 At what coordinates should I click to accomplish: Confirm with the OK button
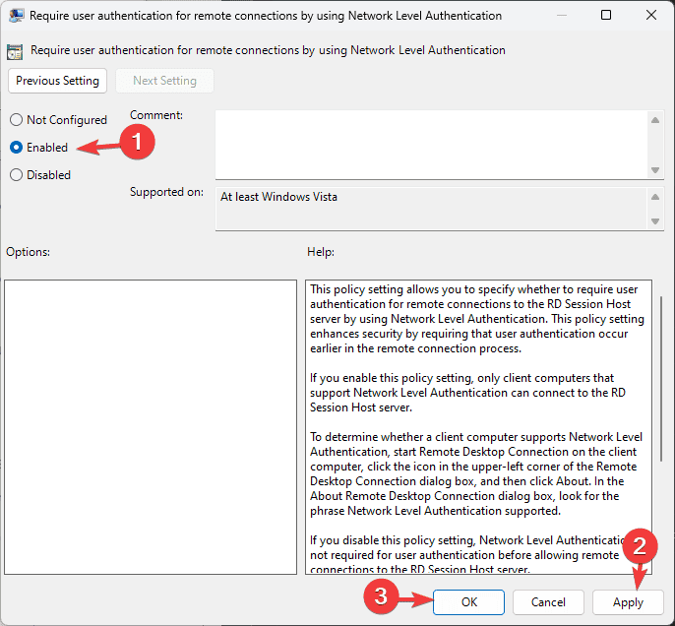[468, 602]
